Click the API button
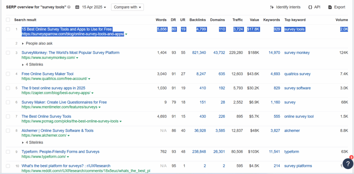Screen dimensions: 354x174 point(314,7)
